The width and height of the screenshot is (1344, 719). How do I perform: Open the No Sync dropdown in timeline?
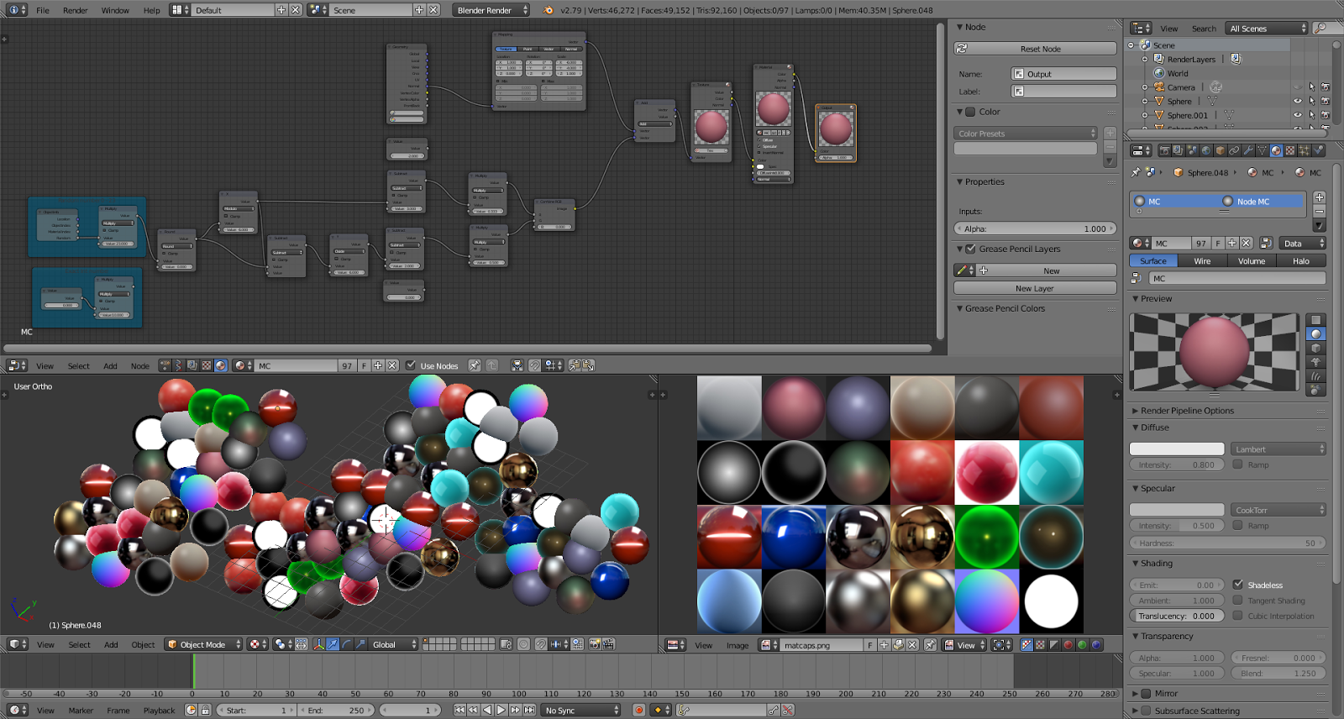[x=580, y=710]
